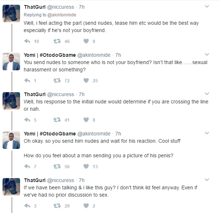This screenshot has height=213, width=219.
Task: Like the tweet with 25 likes
Action: pyautogui.click(x=86, y=80)
